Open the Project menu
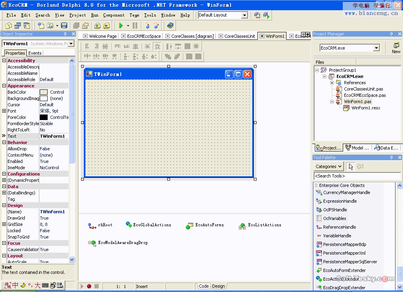This screenshot has height=292, width=403. [78, 15]
